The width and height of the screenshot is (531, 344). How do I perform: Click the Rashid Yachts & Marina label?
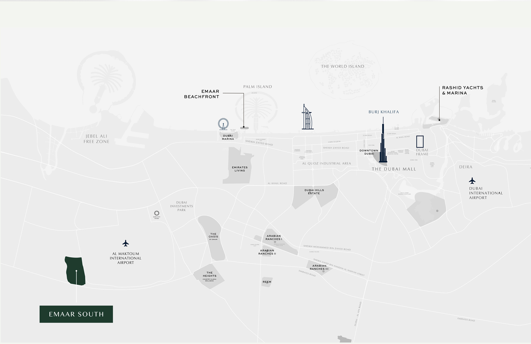(x=463, y=90)
